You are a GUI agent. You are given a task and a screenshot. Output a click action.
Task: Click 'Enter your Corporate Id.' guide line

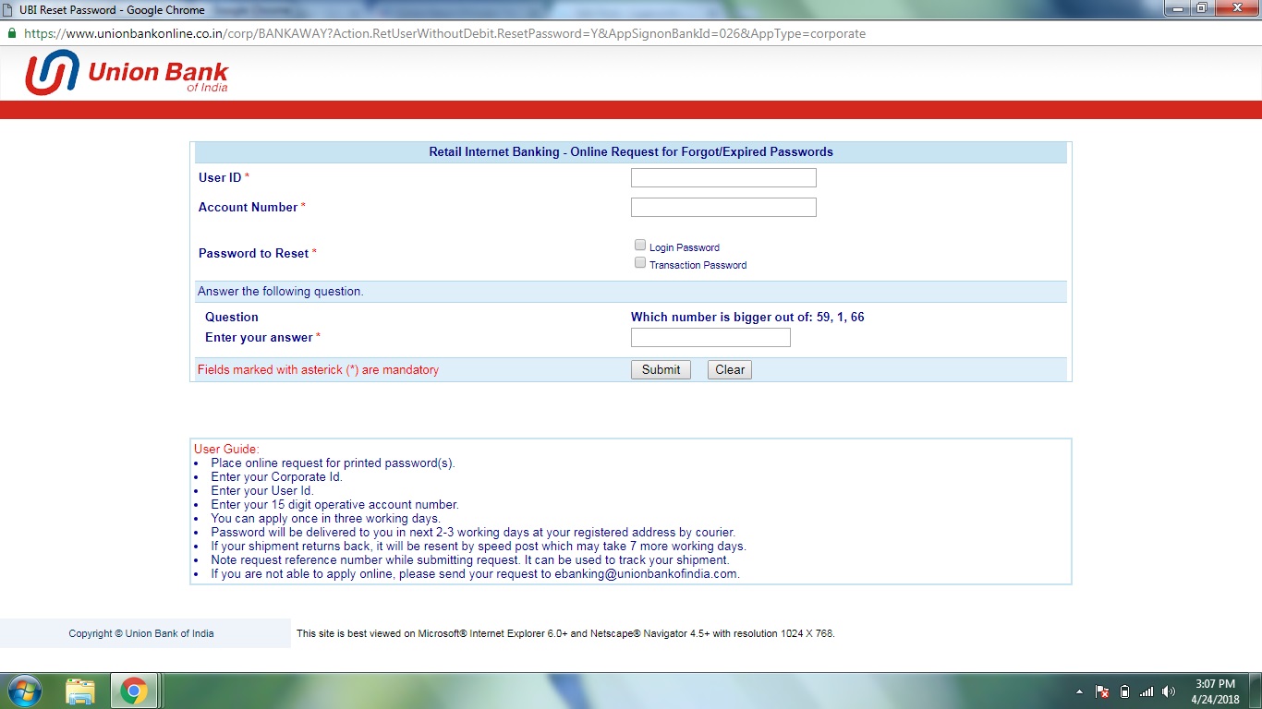[276, 476]
